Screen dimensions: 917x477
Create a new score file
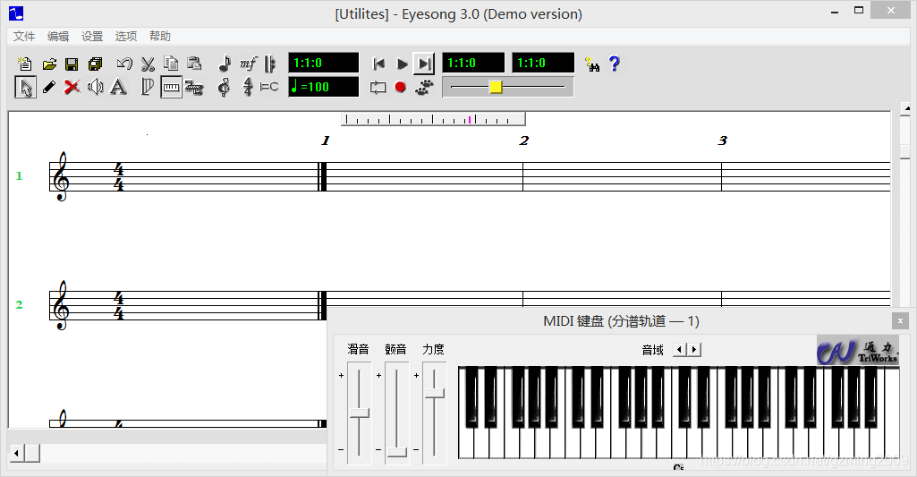pos(25,64)
